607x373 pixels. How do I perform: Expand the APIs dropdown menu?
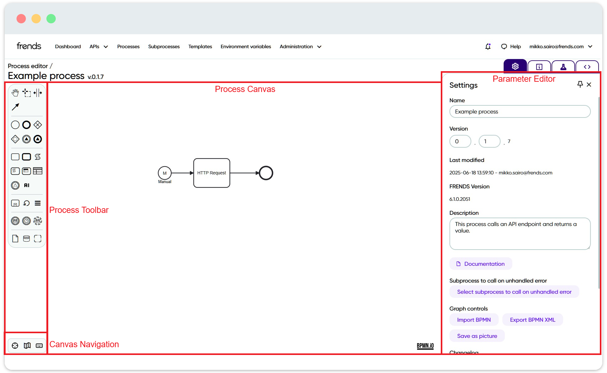(99, 46)
